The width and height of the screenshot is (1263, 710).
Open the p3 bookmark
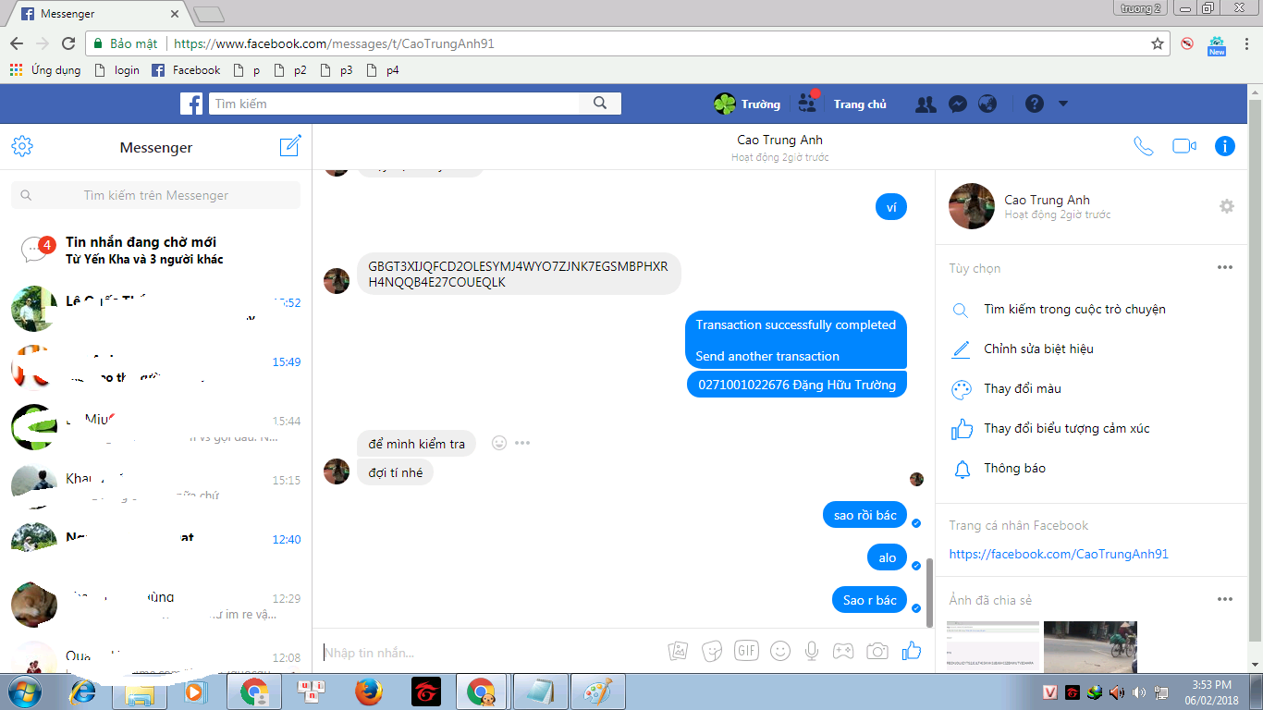tap(337, 70)
